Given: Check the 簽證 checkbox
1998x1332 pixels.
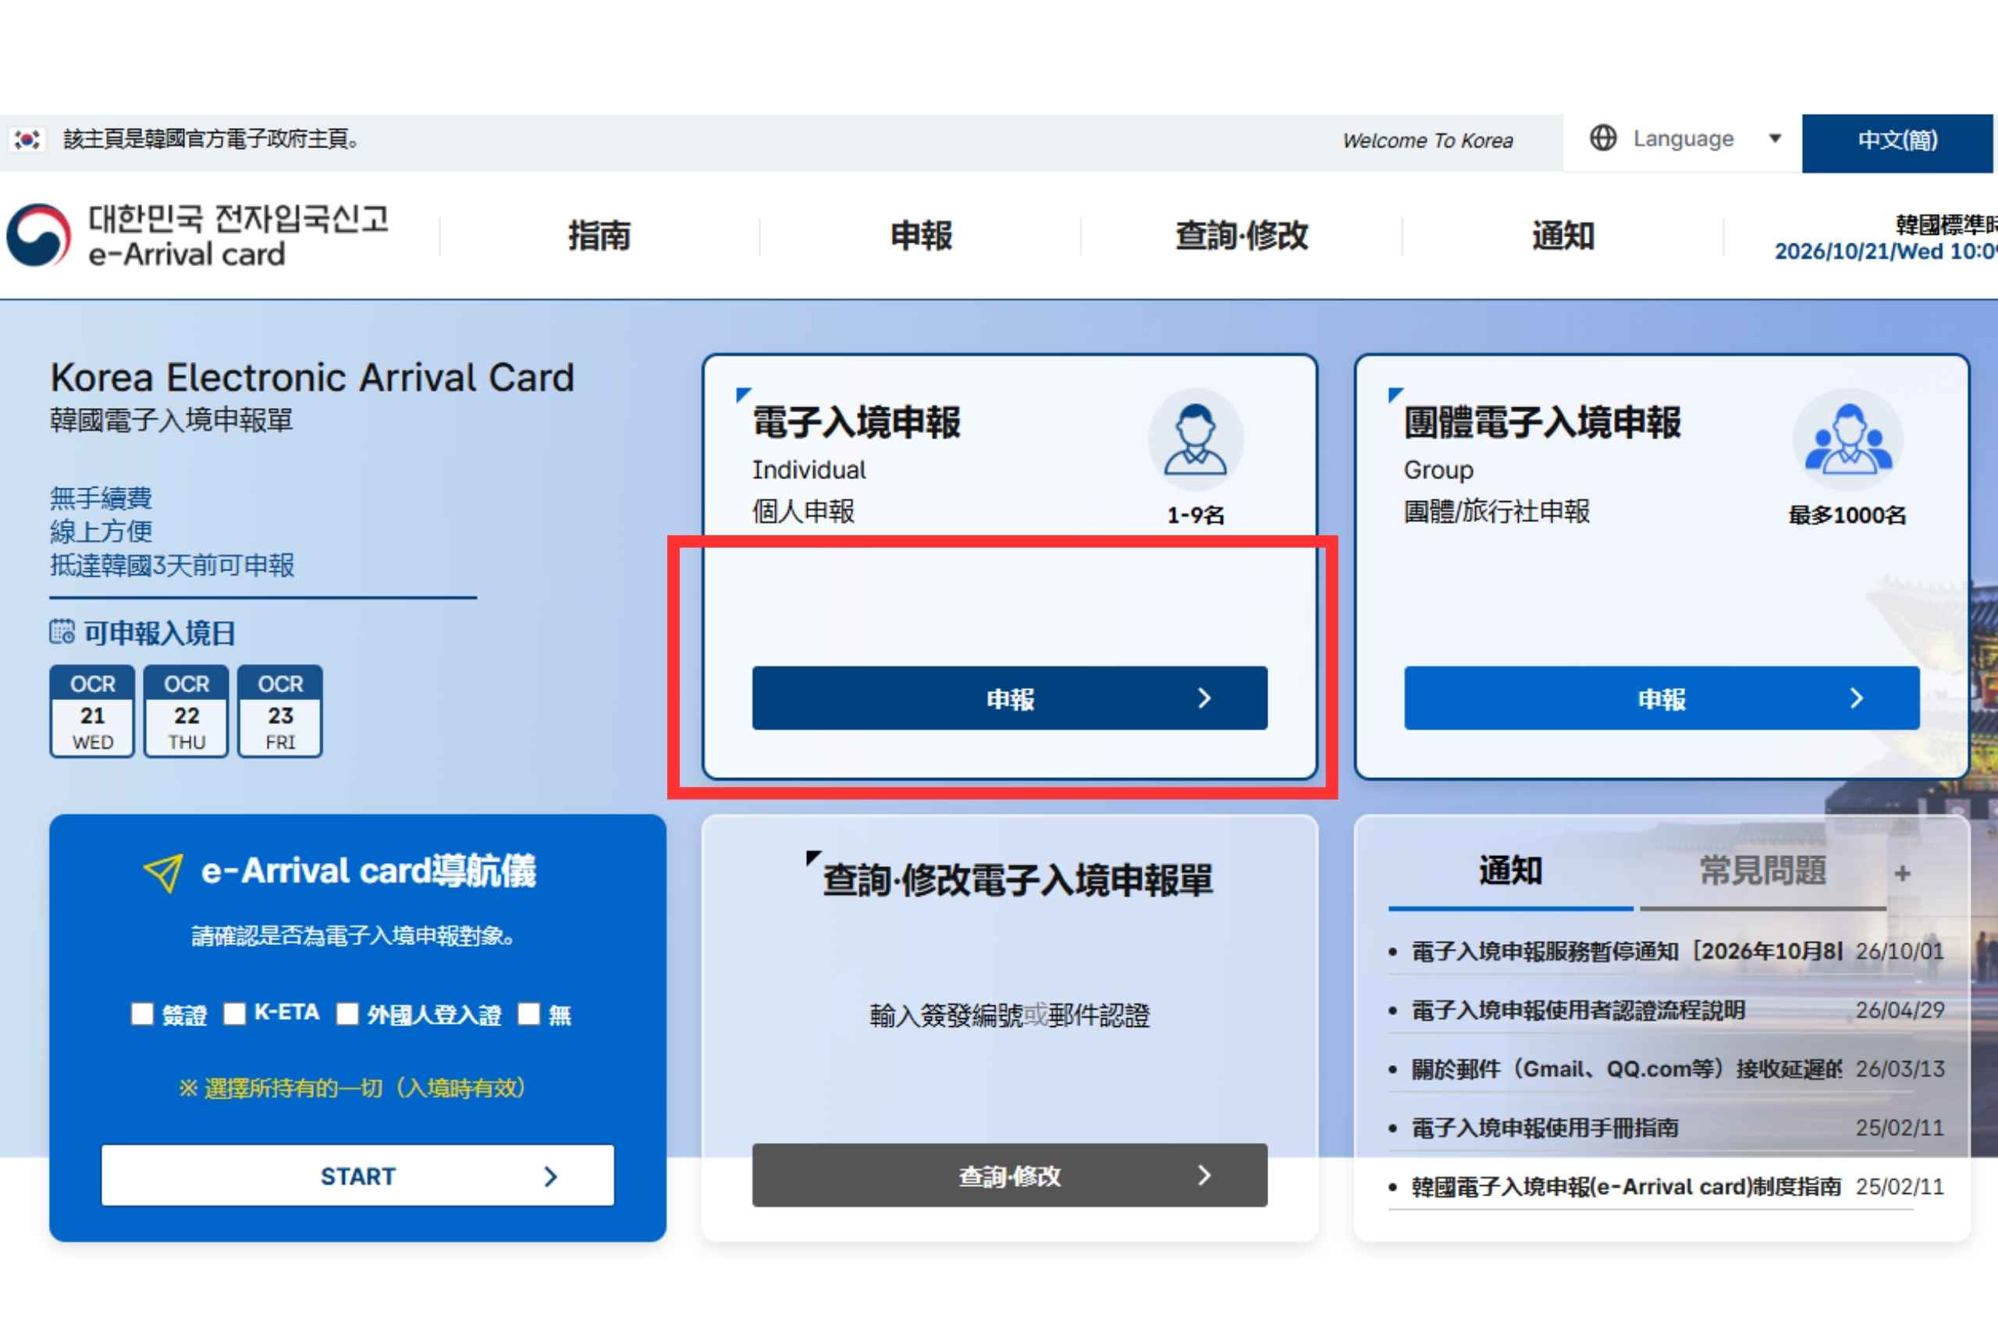Looking at the screenshot, I should coord(142,1014).
